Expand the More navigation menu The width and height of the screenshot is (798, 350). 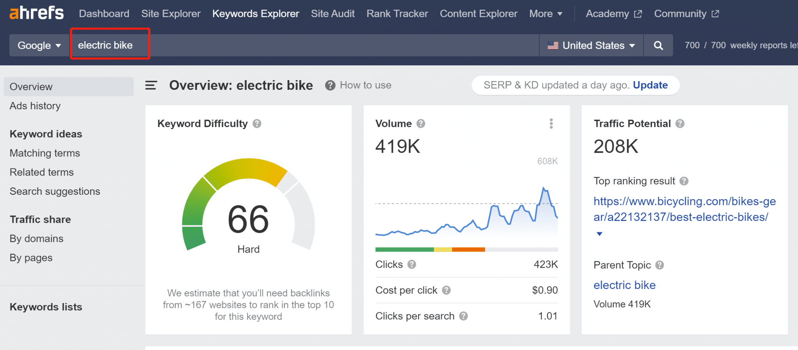coord(546,14)
